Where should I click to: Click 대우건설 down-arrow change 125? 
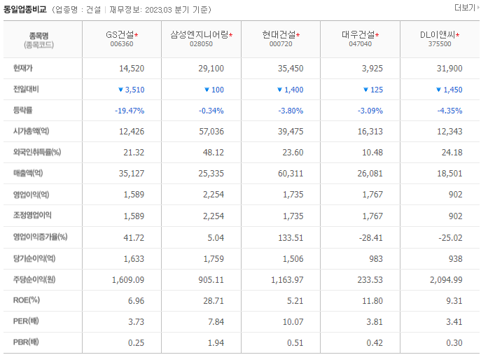[373, 90]
